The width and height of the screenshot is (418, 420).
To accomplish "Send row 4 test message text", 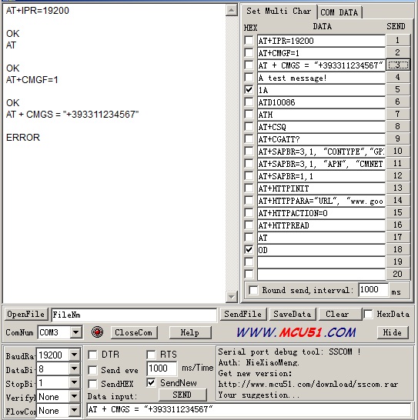I will (x=398, y=77).
